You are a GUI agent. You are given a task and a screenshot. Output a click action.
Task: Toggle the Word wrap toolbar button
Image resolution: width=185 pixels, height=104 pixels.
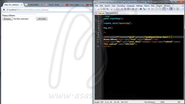[x=164, y=9]
